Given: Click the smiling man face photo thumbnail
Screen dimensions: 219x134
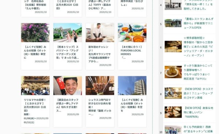Looking at the screenshot, I should pyautogui.click(x=68, y=85).
